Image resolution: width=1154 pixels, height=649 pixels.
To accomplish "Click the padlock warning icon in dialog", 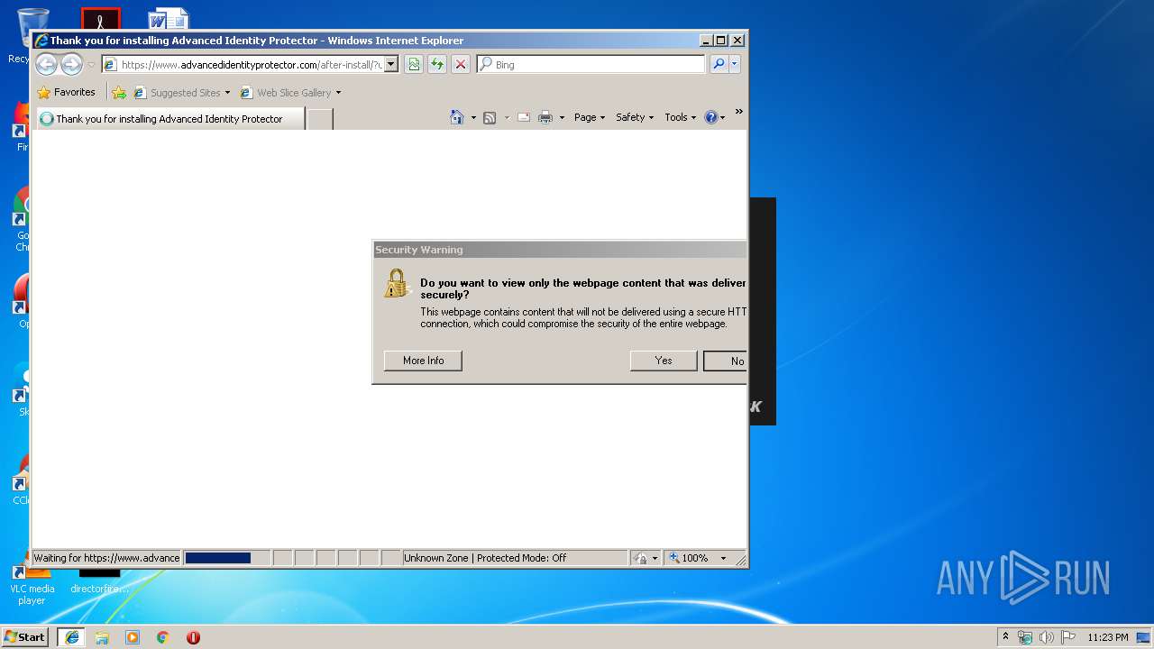I will click(396, 283).
